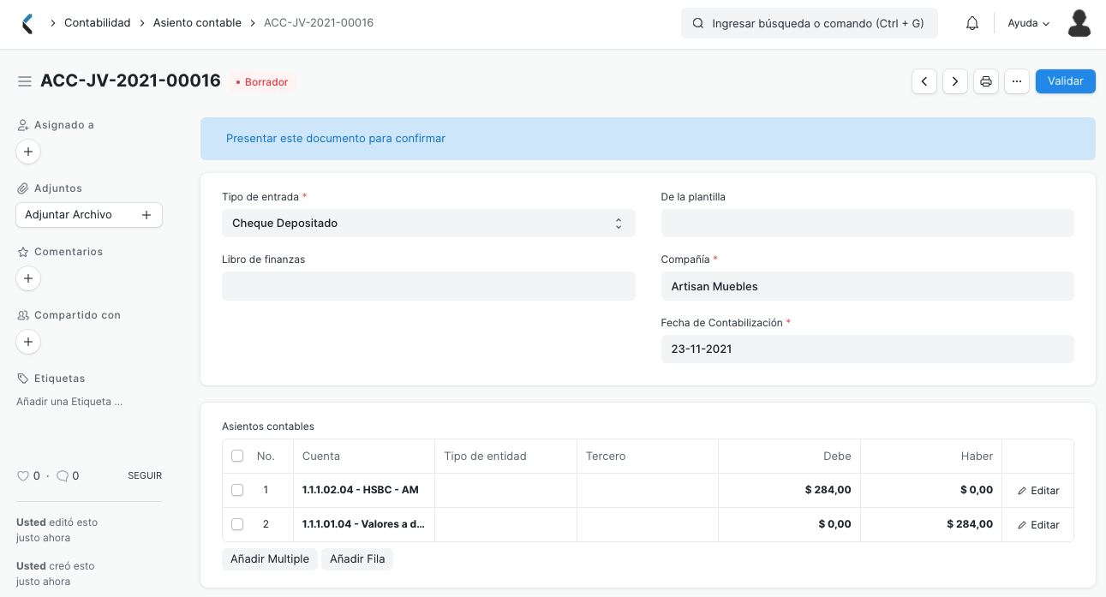Edit row 1 HSBC - AM entry
1106x597 pixels.
(x=1038, y=491)
